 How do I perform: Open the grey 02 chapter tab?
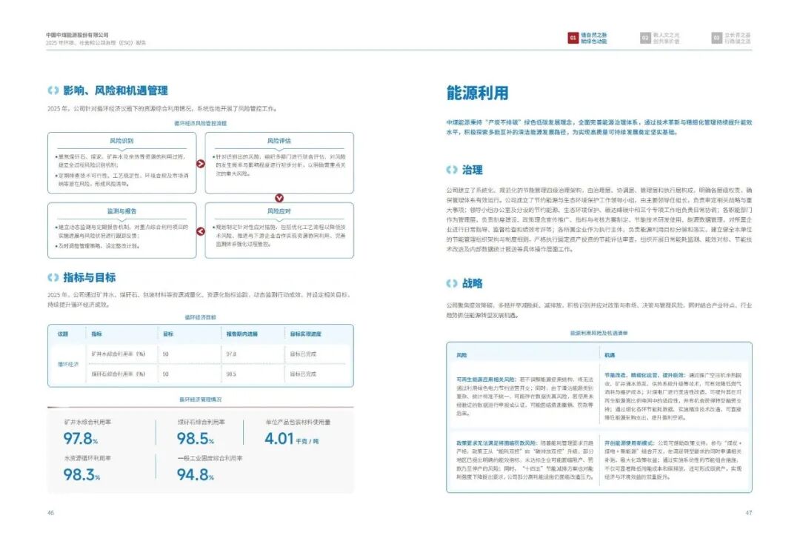(x=660, y=38)
